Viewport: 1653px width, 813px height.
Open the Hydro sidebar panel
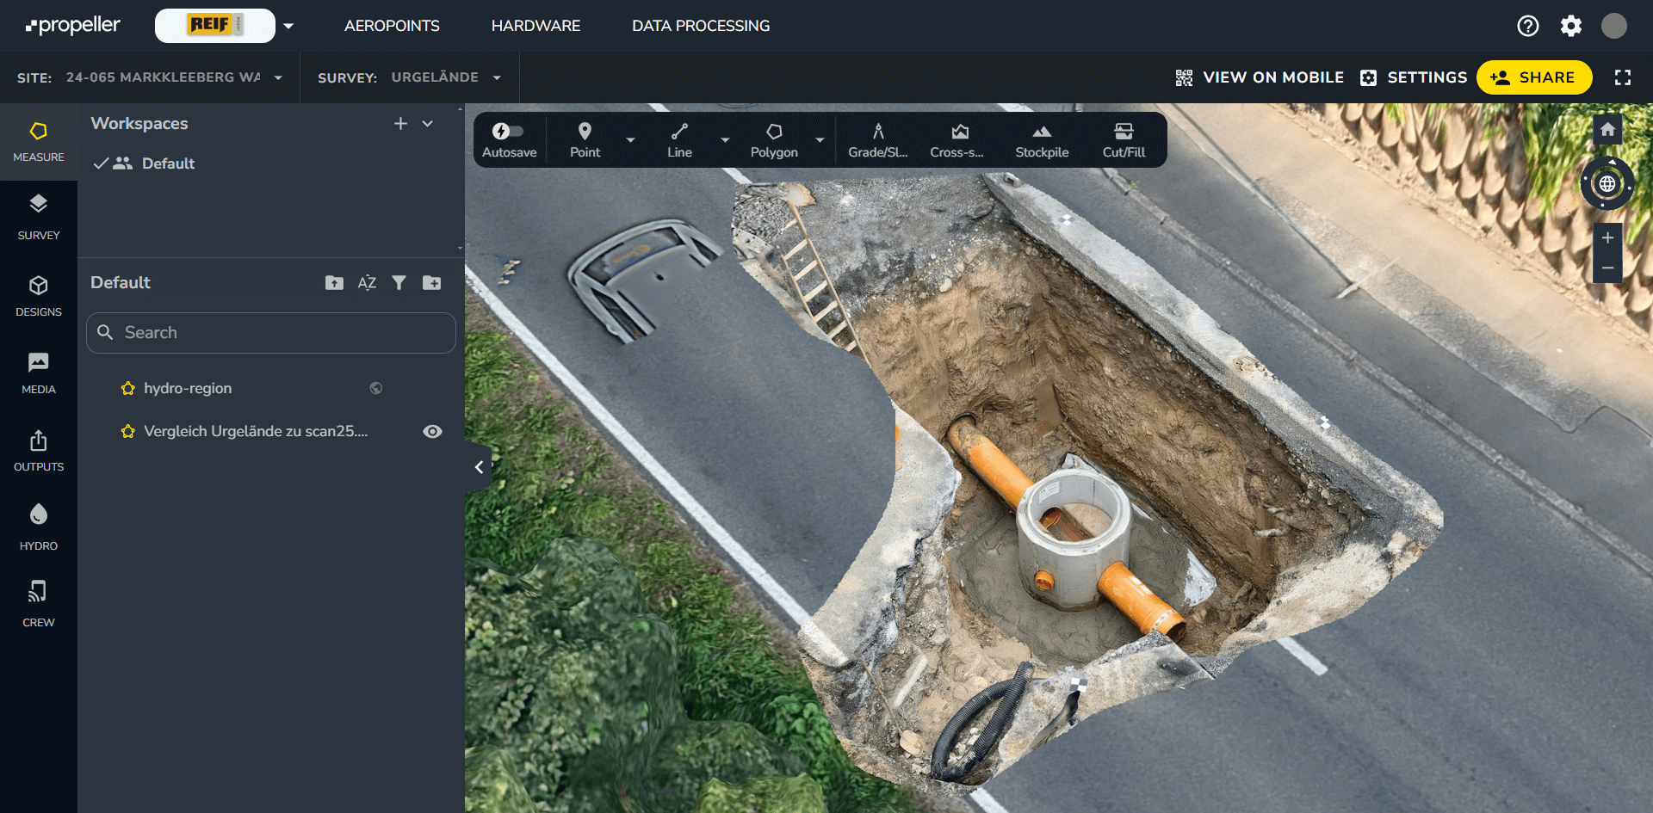39,527
